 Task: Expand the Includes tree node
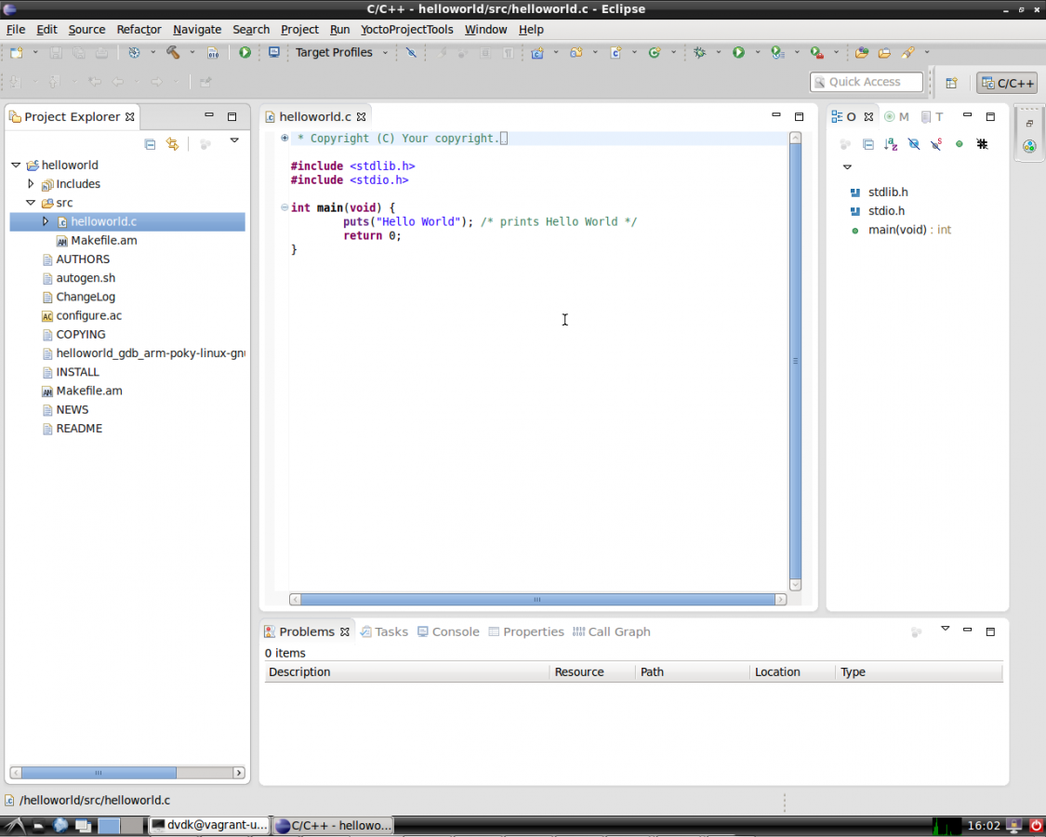pyautogui.click(x=31, y=184)
